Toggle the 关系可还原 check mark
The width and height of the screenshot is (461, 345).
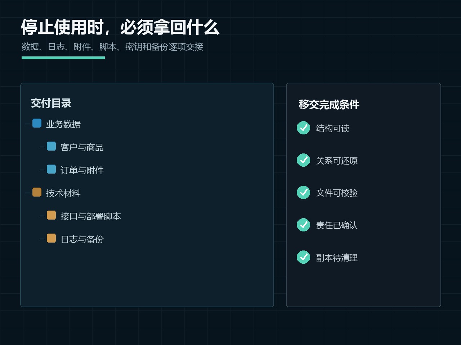tap(303, 160)
